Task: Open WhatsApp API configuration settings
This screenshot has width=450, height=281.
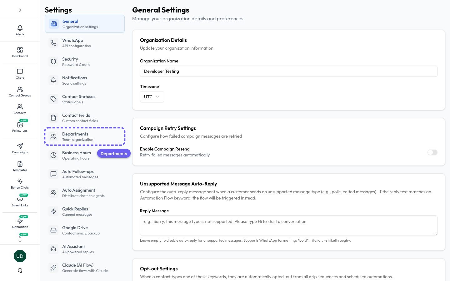Action: (x=85, y=43)
